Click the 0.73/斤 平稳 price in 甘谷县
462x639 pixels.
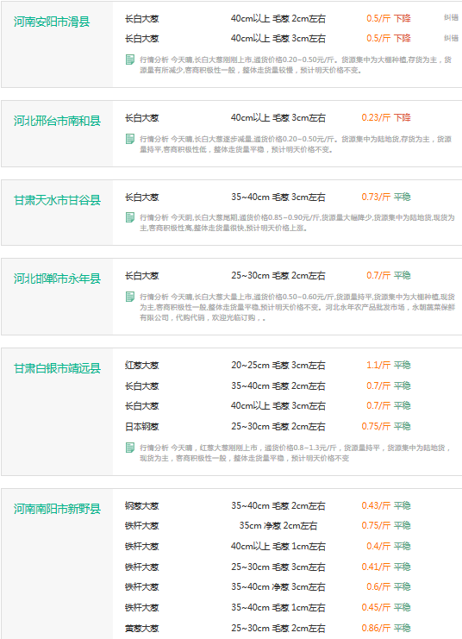tap(386, 197)
